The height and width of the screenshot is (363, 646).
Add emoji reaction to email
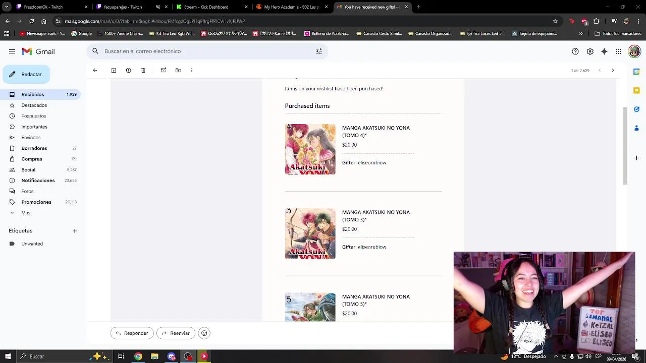pyautogui.click(x=204, y=333)
